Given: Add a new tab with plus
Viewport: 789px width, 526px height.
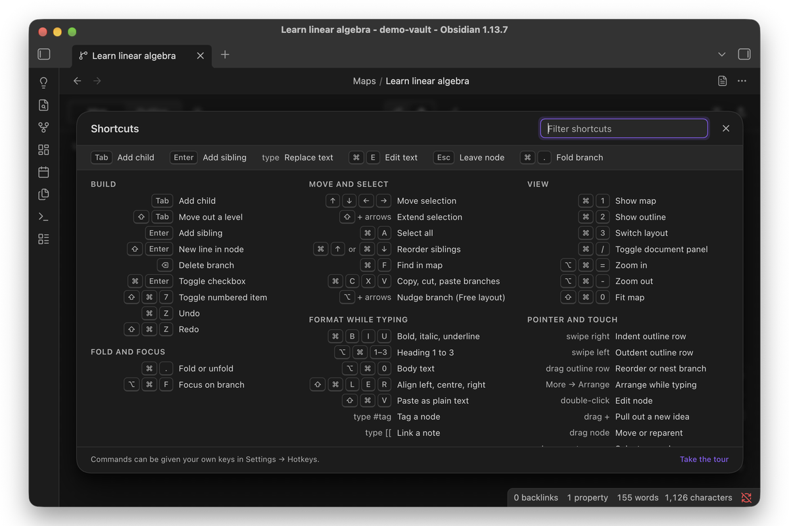Looking at the screenshot, I should click(x=225, y=55).
